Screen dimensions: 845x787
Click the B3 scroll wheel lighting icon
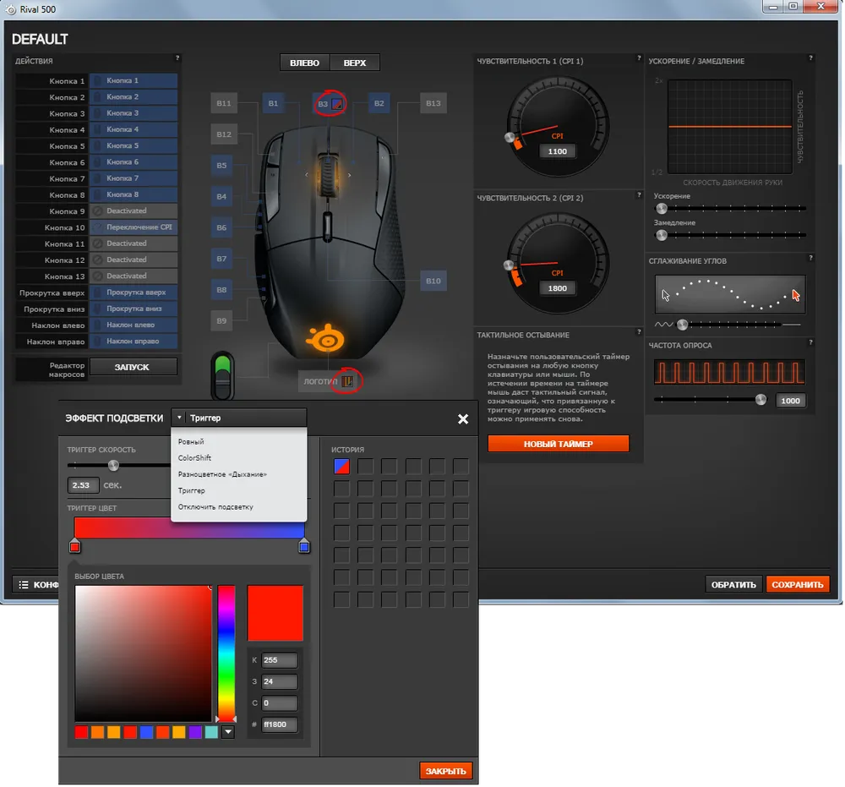337,104
